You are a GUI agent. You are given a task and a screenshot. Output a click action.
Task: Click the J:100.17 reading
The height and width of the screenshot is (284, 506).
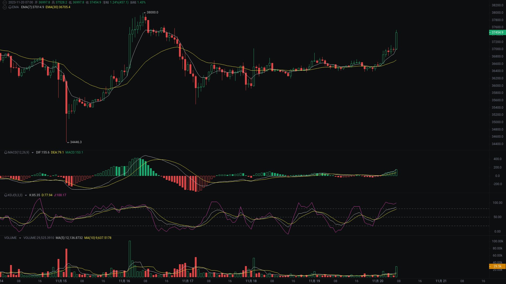[60, 195]
